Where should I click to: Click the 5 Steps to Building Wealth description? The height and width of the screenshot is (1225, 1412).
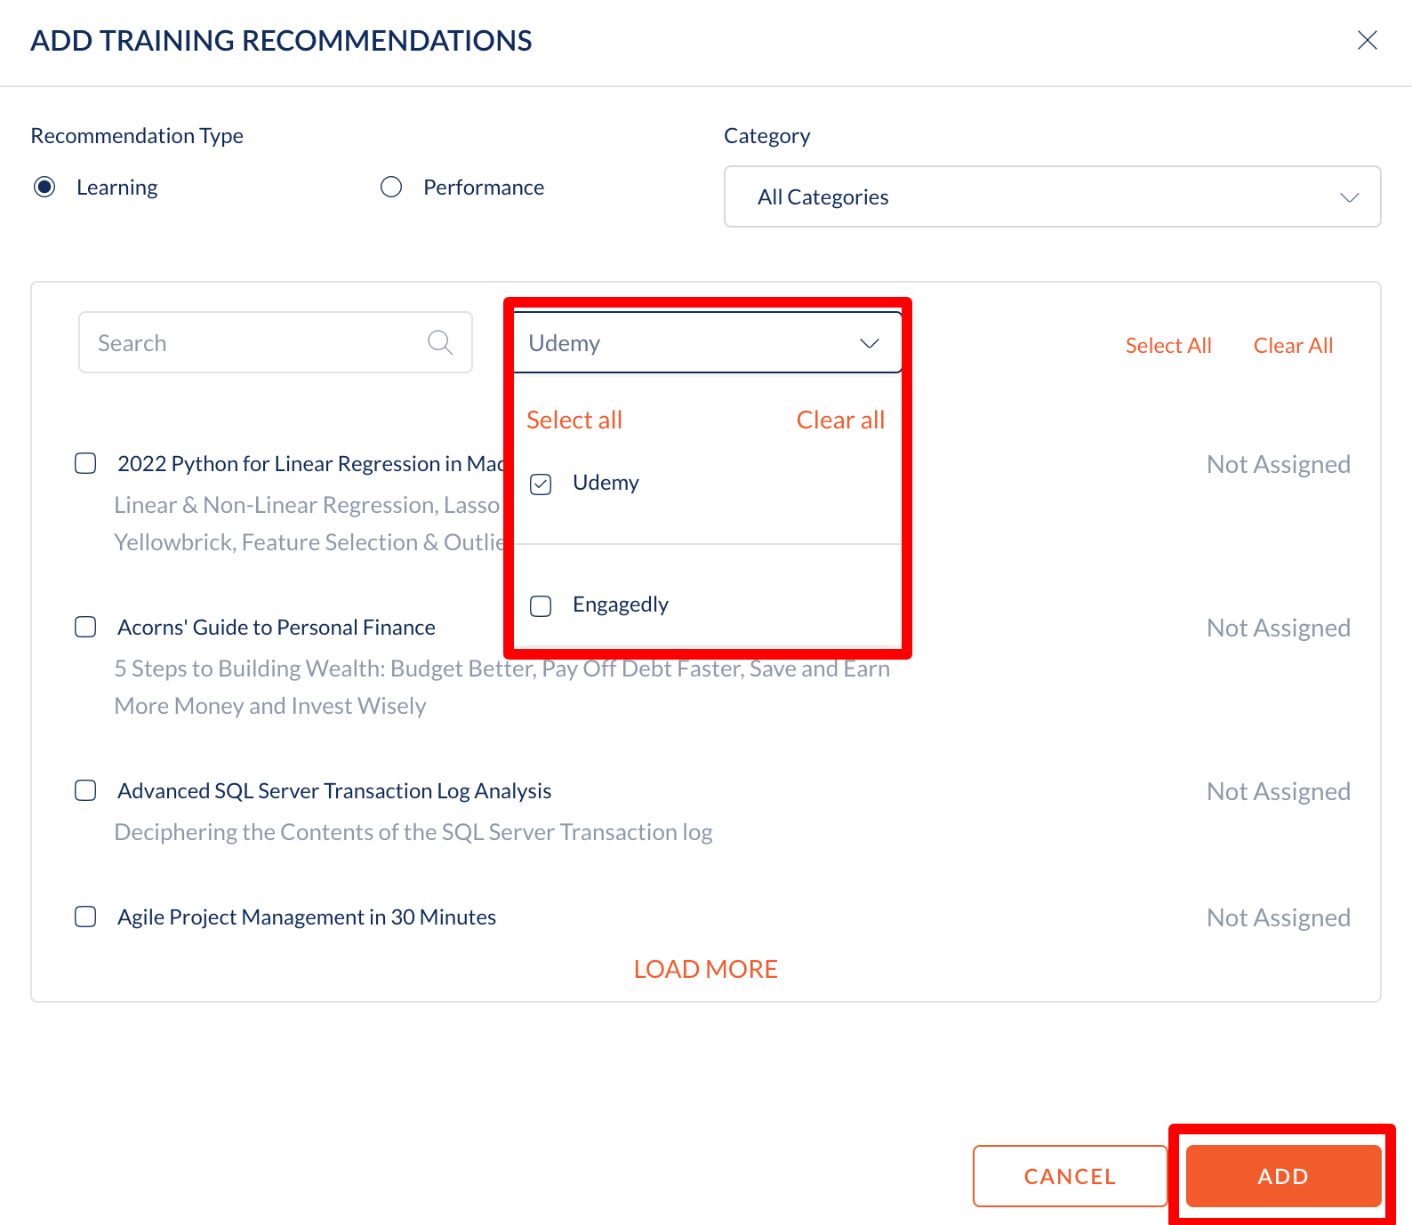pos(502,687)
